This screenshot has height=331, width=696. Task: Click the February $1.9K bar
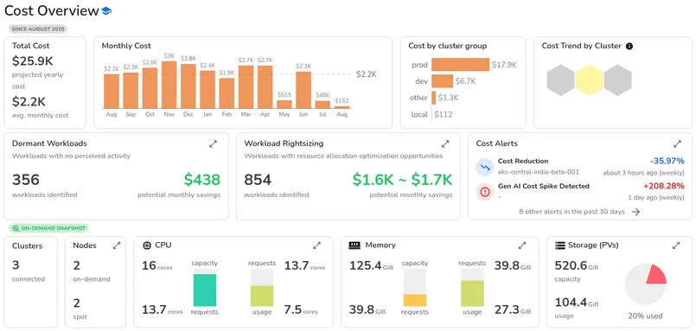227,93
